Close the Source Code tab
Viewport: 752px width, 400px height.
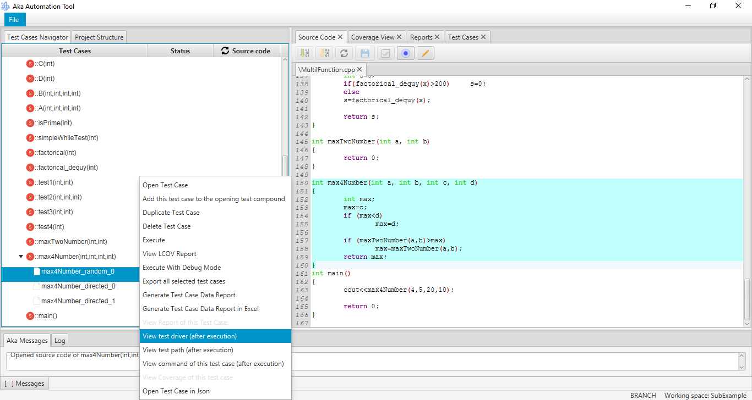click(x=340, y=37)
